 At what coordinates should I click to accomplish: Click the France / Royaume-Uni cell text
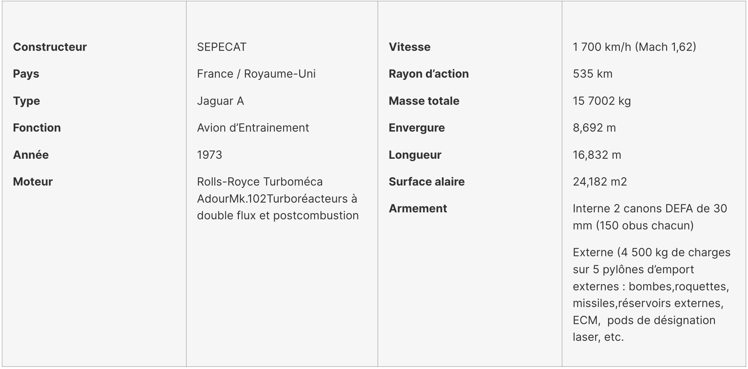(x=256, y=74)
